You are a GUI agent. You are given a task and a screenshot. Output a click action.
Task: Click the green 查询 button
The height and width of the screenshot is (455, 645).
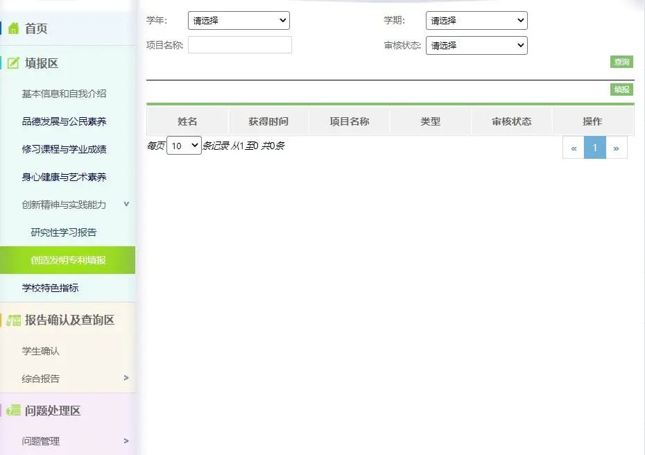pos(621,62)
